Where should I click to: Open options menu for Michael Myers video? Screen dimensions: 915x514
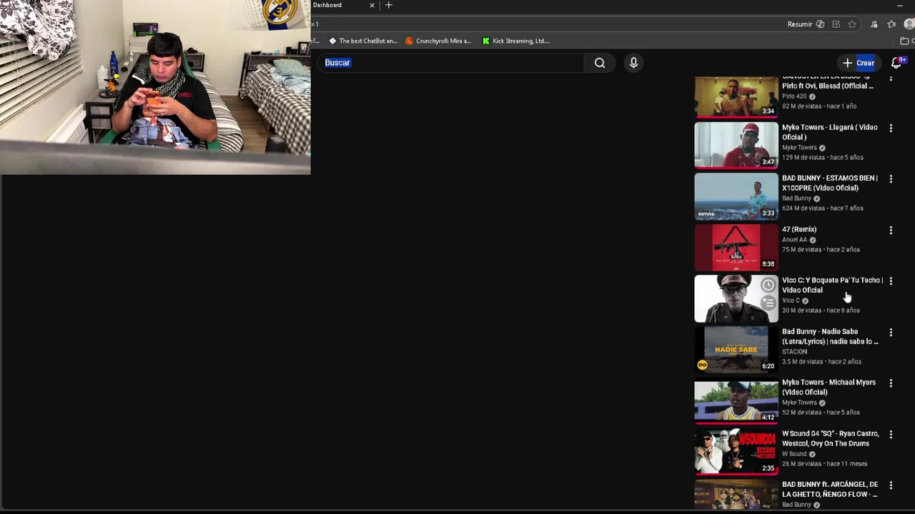point(891,383)
